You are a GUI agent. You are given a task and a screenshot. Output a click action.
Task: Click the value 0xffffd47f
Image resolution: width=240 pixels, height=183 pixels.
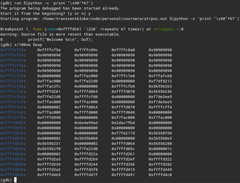(x=86, y=175)
